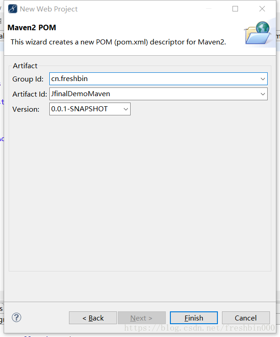
Task: Click the Finish button
Action: click(x=194, y=318)
